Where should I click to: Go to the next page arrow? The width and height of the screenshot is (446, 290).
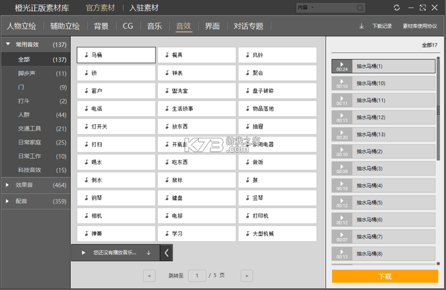pos(247,276)
